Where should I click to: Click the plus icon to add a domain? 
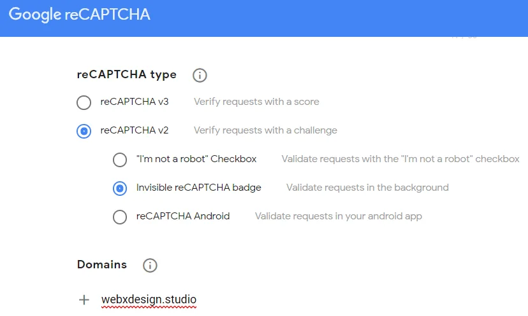[84, 299]
